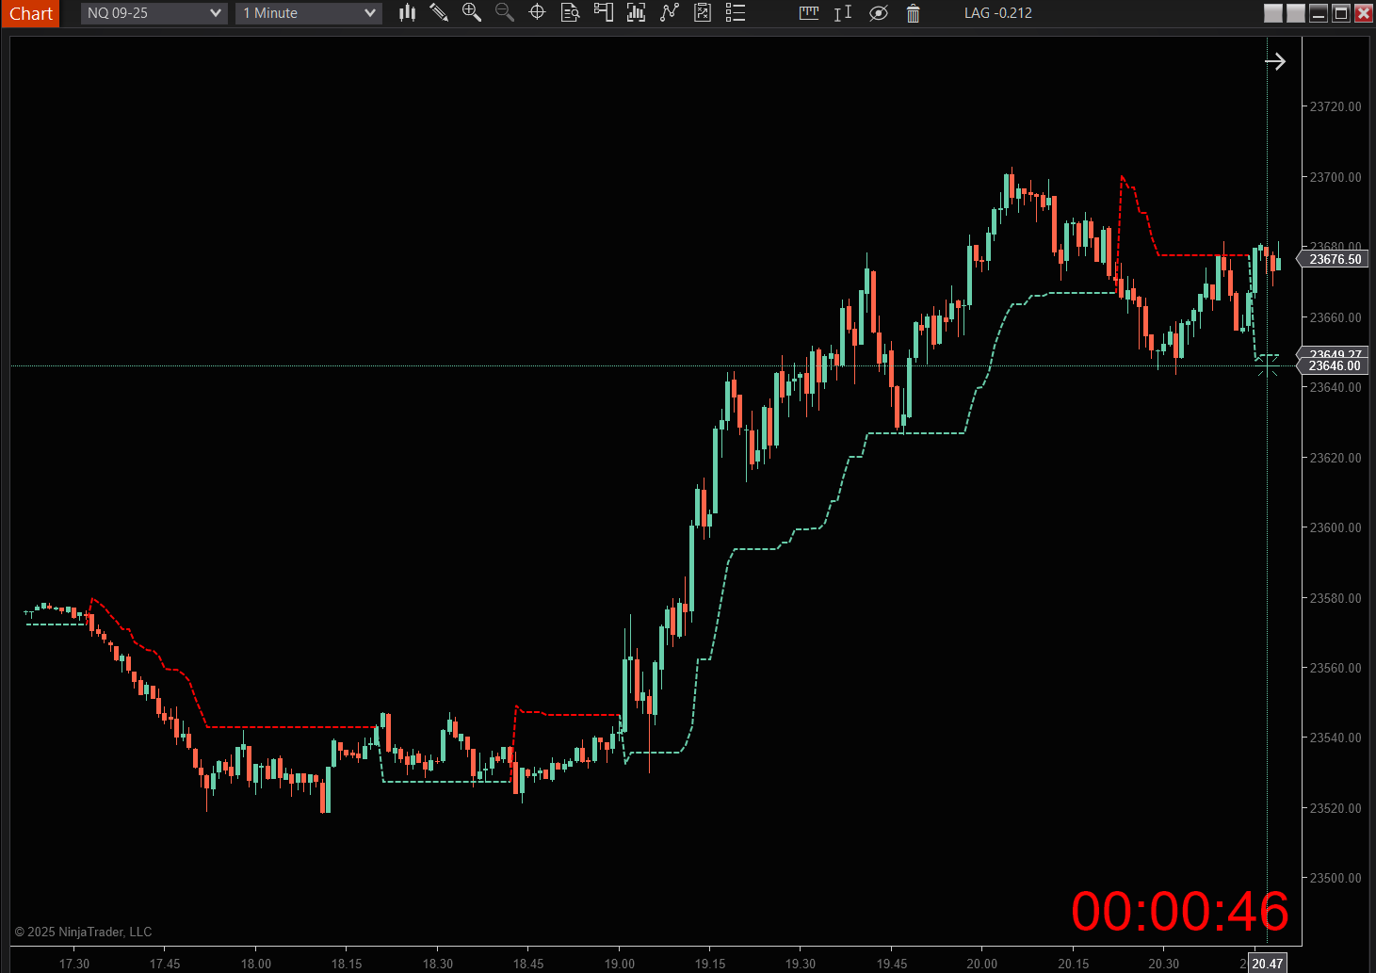The image size is (1376, 973).
Task: Open the 1 Minute interval dropdown
Action: point(308,12)
